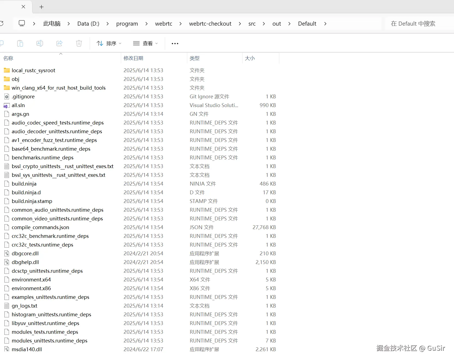Expand the chevron after 此电脑

click(69, 24)
